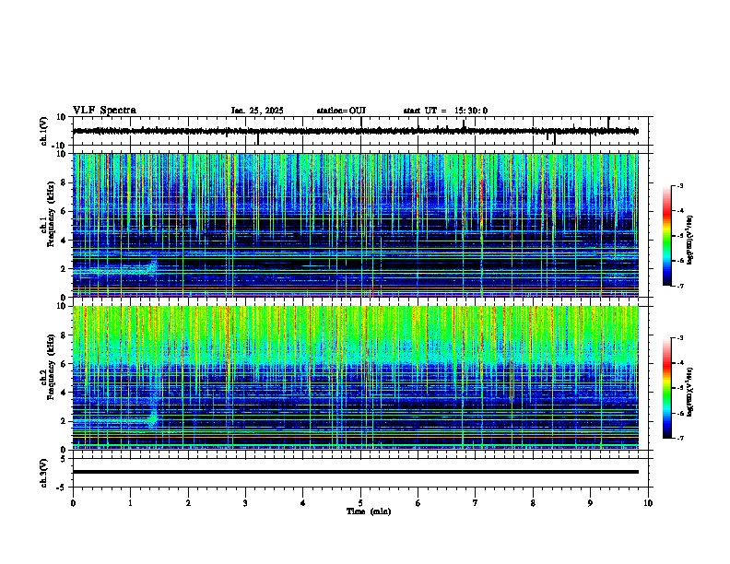Click the ch.2 spectrogram color bar
730x564 pixels.
[667, 388]
